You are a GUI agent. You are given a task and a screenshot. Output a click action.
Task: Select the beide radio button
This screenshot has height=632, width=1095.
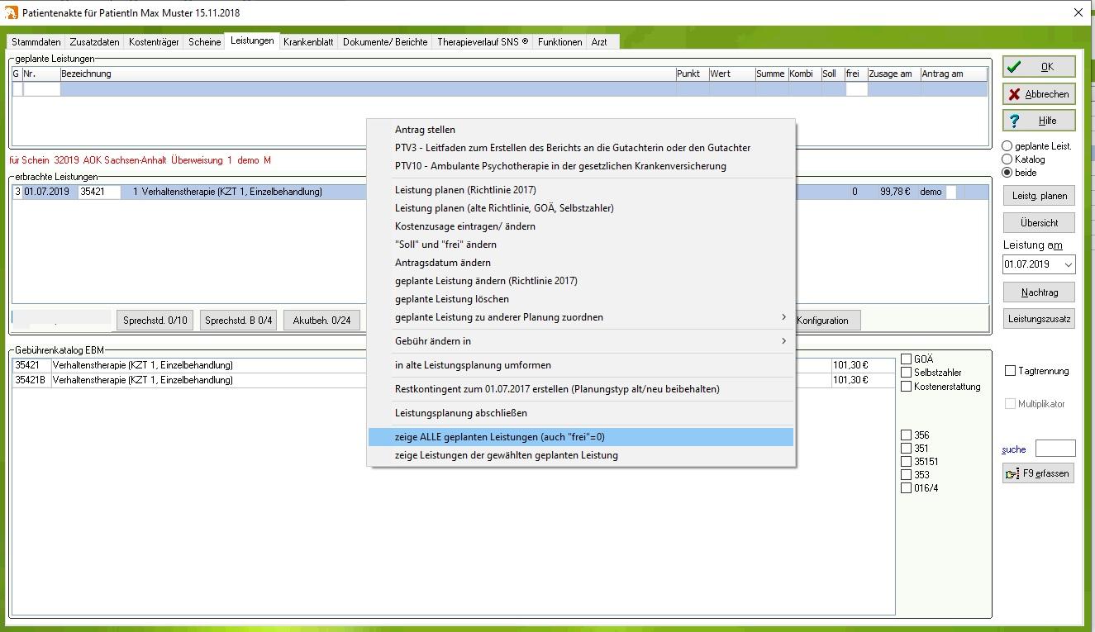(x=1007, y=173)
